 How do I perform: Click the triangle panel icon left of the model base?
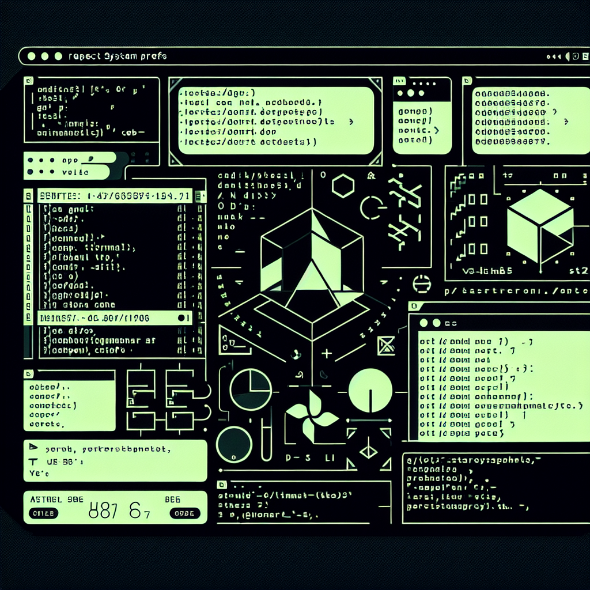(x=235, y=340)
